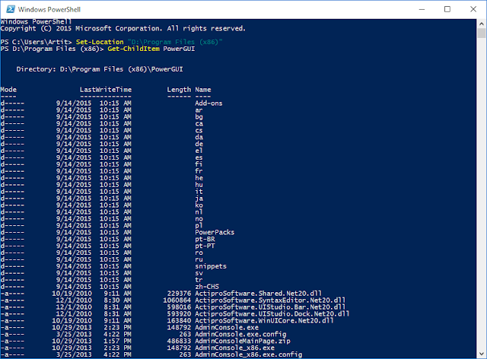Viewport: 487px width, 359px height.
Task: Click the pt-PT directory name
Action: 205,246
